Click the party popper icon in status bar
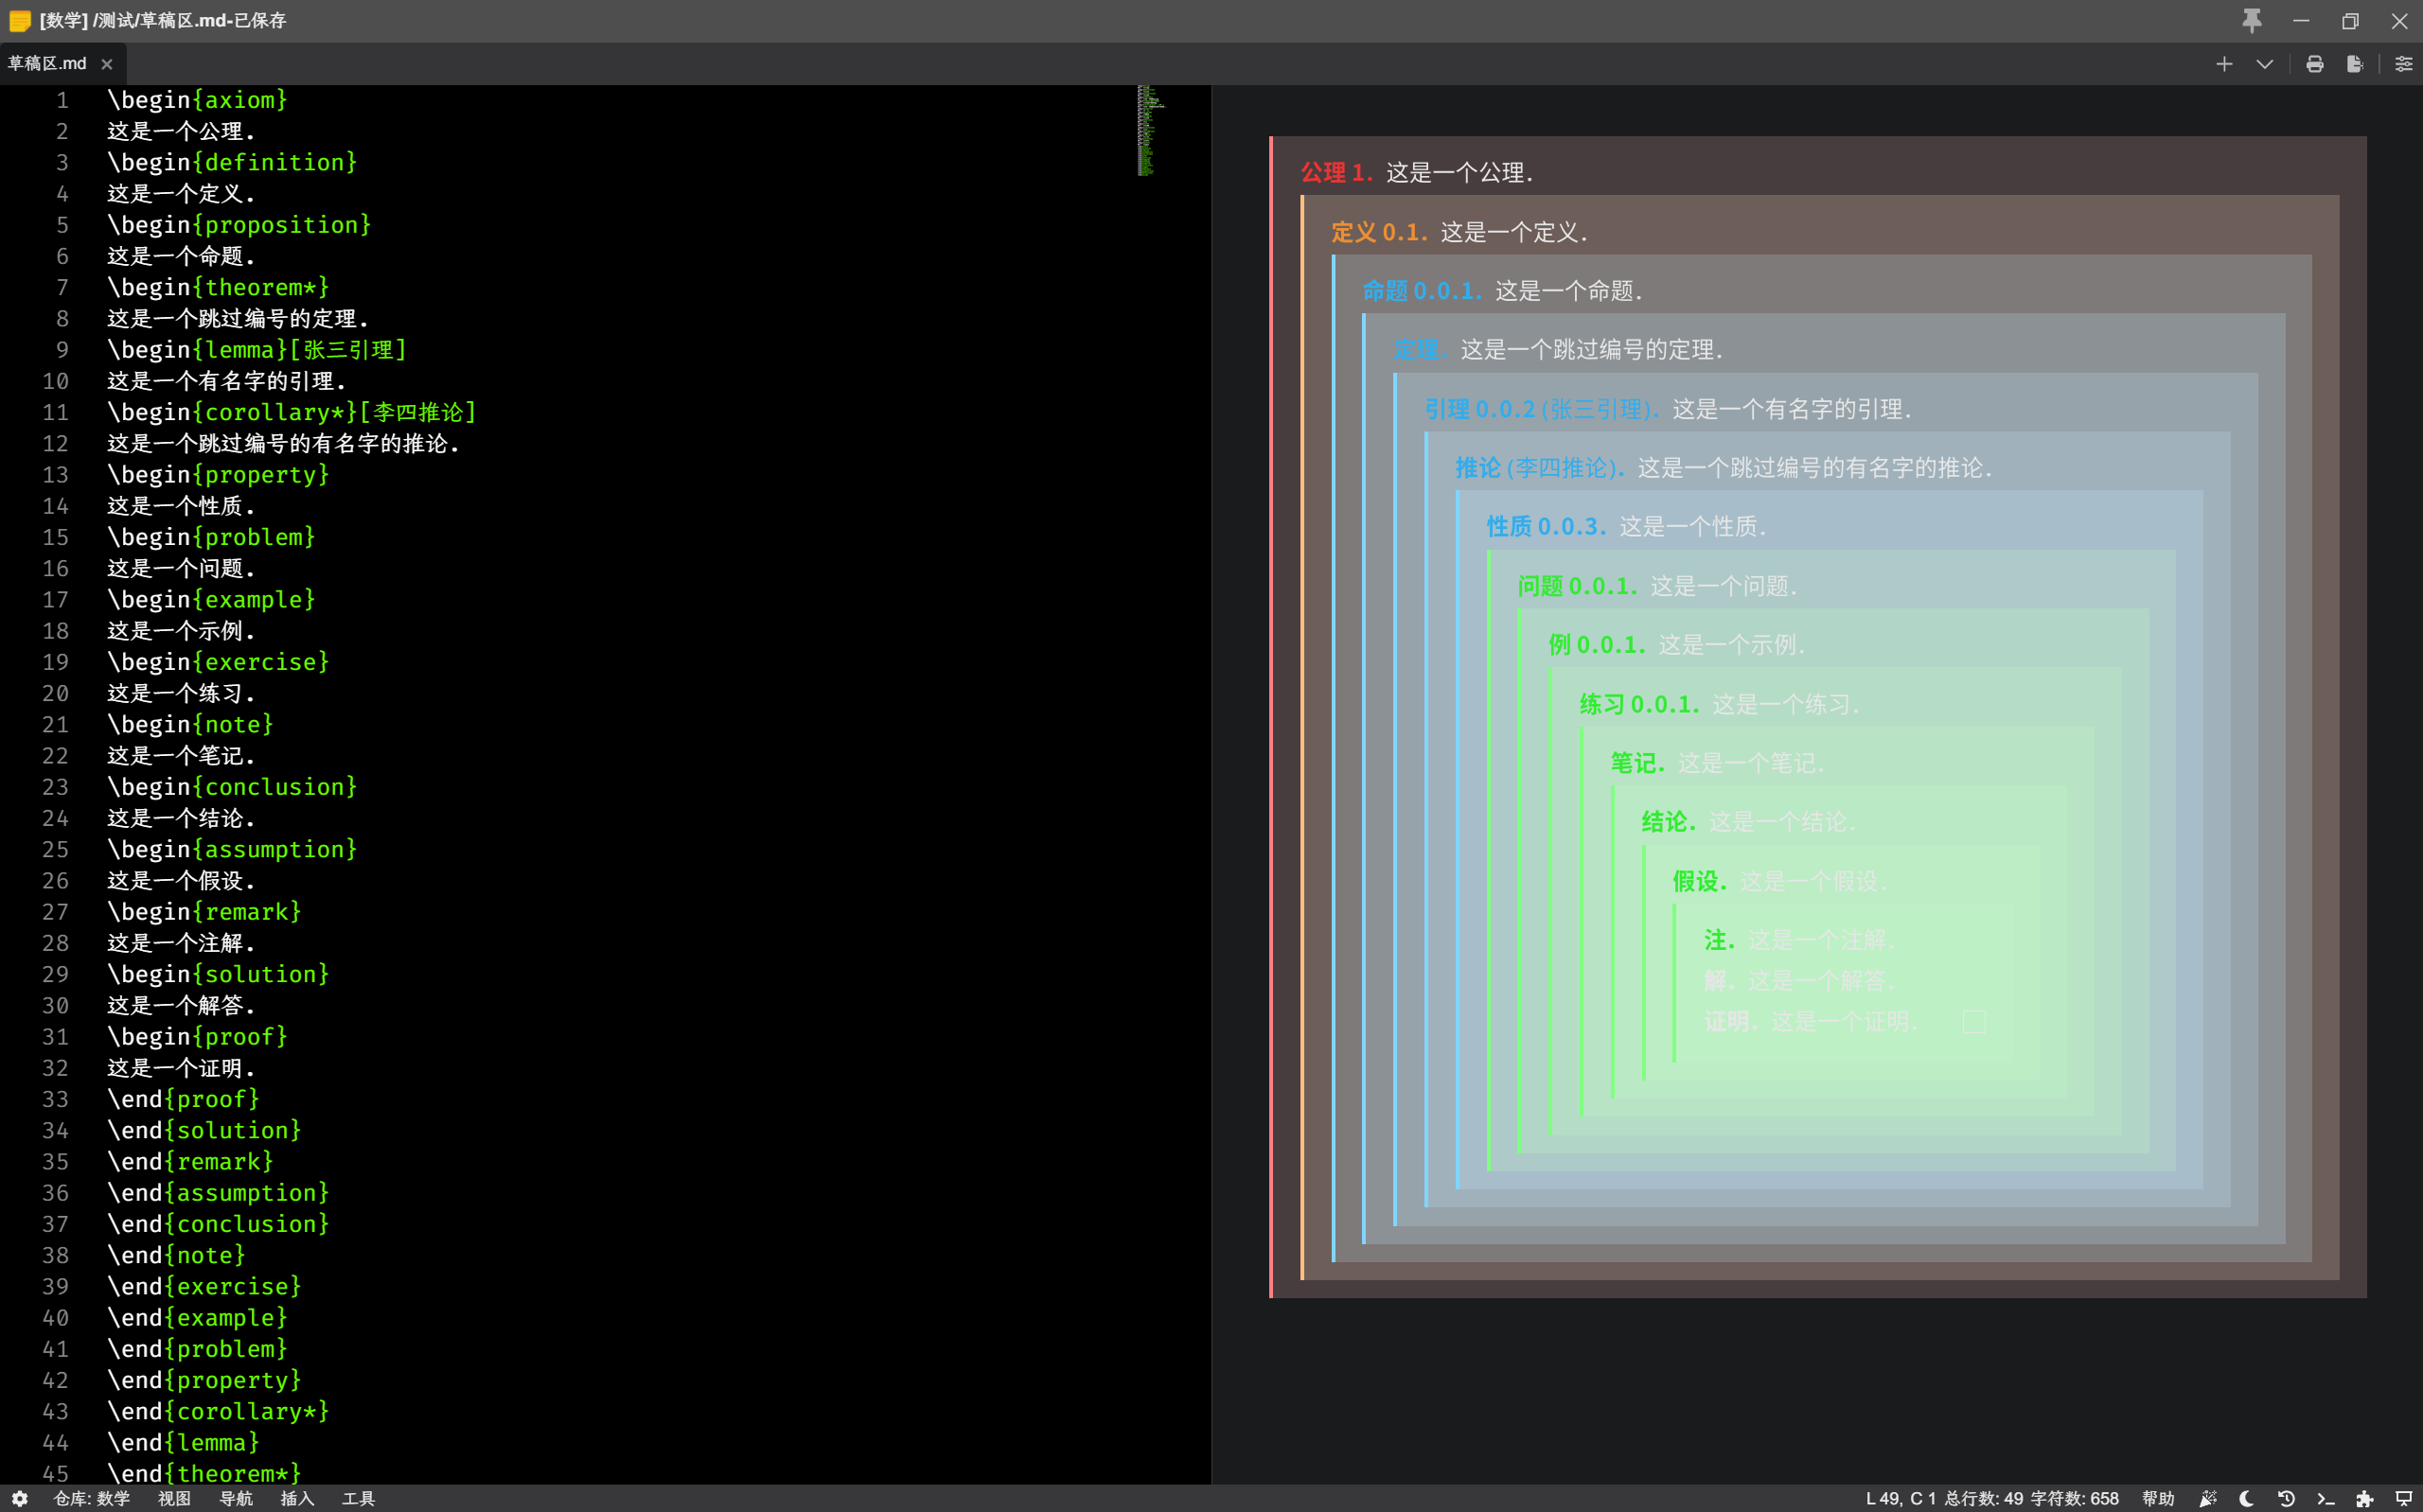This screenshot has height=1512, width=2423. click(x=2208, y=1498)
